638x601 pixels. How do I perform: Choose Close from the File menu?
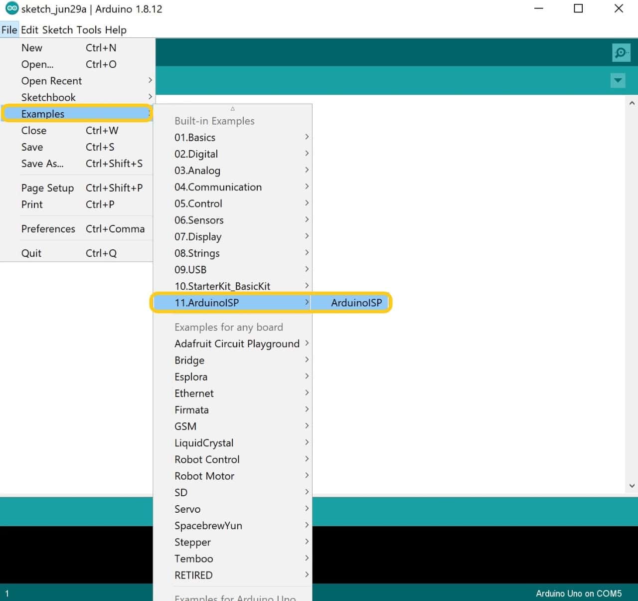click(77, 131)
